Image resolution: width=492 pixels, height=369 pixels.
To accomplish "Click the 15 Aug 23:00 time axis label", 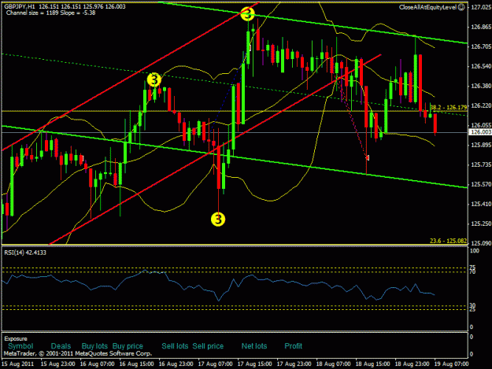I will point(57,364).
